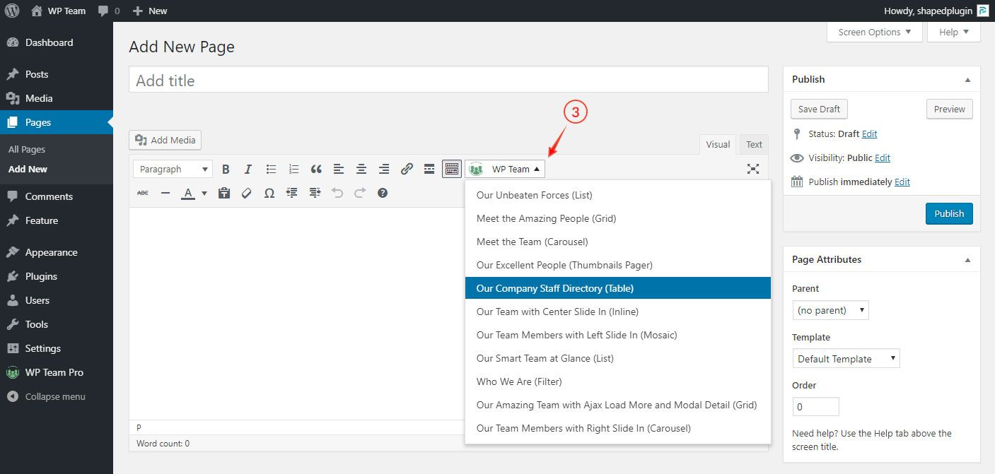995x474 pixels.
Task: Enable distraction-free writing mode icon
Action: pos(753,169)
